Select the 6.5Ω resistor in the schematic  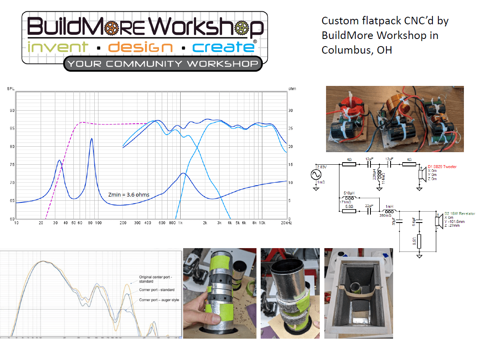(419, 241)
